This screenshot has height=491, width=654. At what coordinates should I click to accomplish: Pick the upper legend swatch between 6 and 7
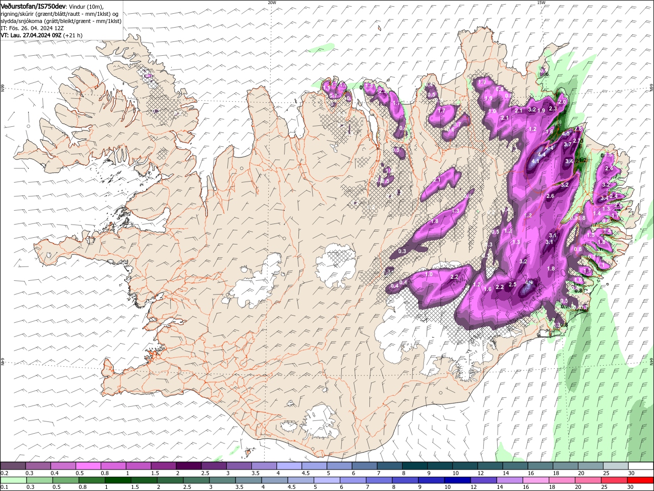click(x=364, y=466)
